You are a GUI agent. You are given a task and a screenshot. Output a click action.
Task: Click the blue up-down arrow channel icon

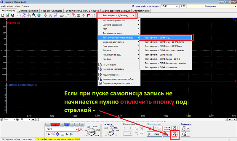coord(57,134)
